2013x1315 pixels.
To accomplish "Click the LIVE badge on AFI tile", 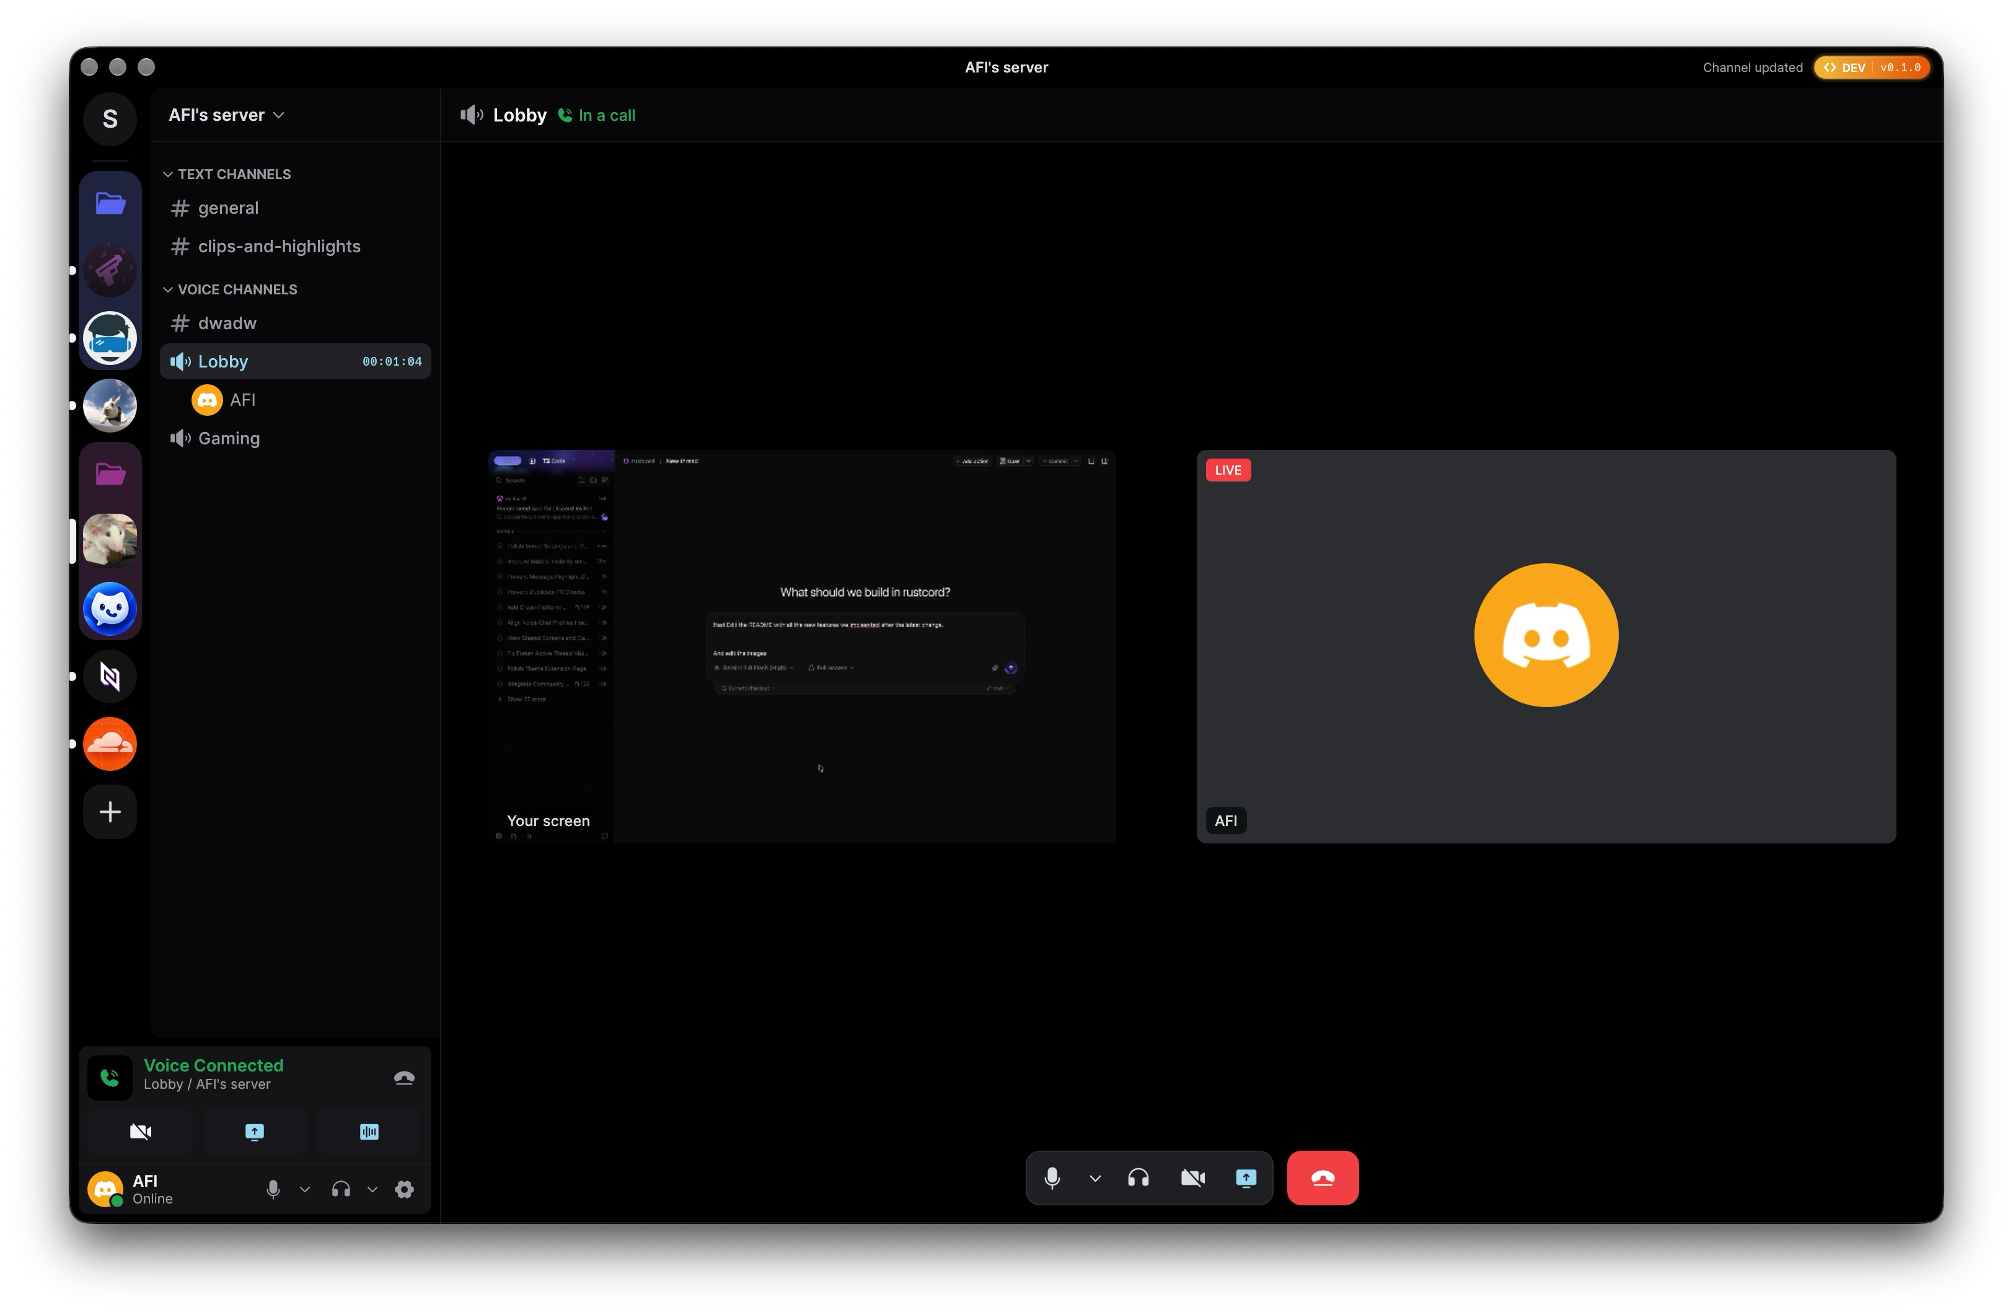I will pos(1228,470).
